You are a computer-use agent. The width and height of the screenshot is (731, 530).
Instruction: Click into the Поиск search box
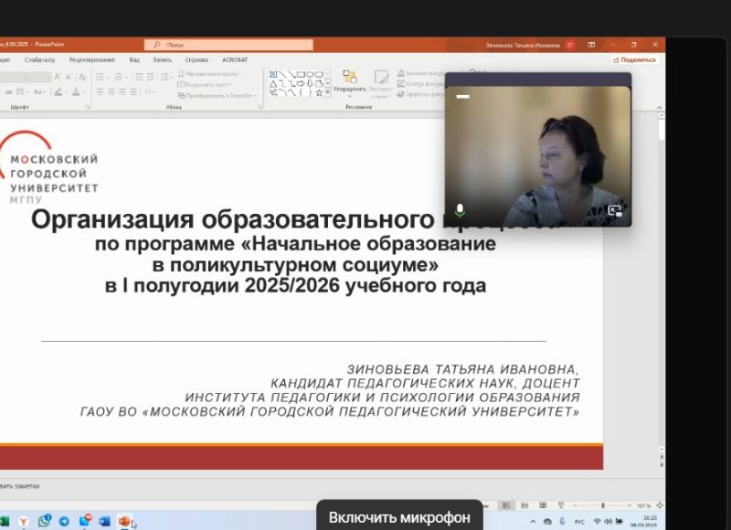click(x=228, y=44)
